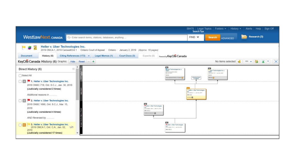Click the Direct History list scrollbar thumb
The image size is (295, 165).
[x=77, y=84]
